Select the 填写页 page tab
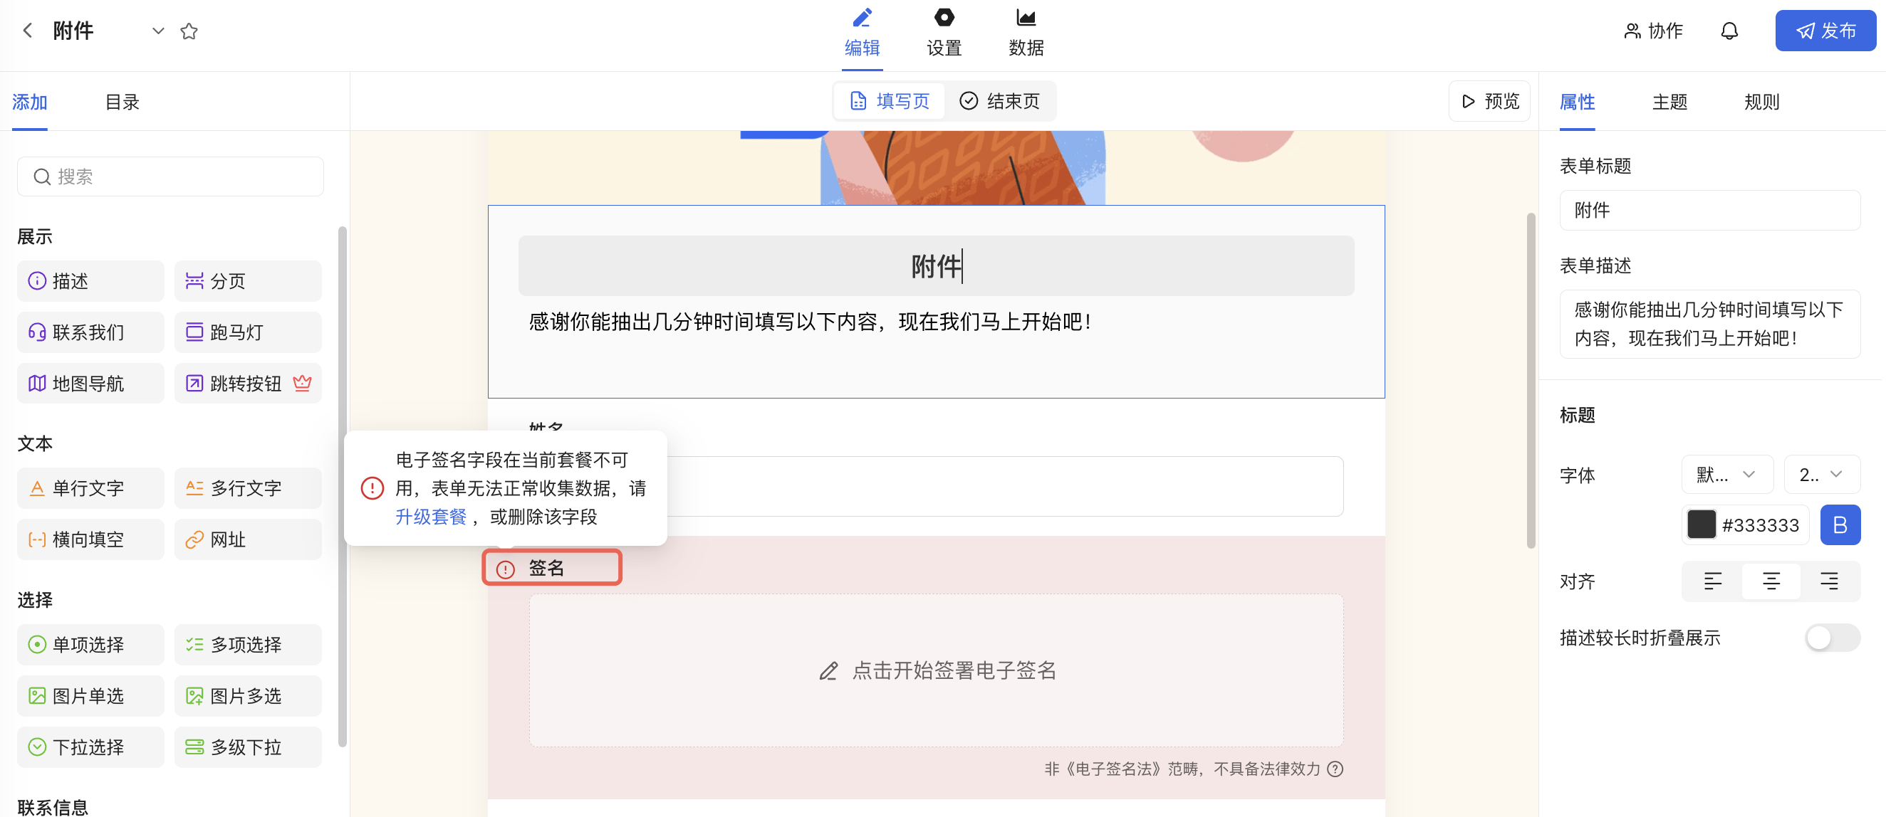Screen dimensions: 1886x817 (890, 101)
